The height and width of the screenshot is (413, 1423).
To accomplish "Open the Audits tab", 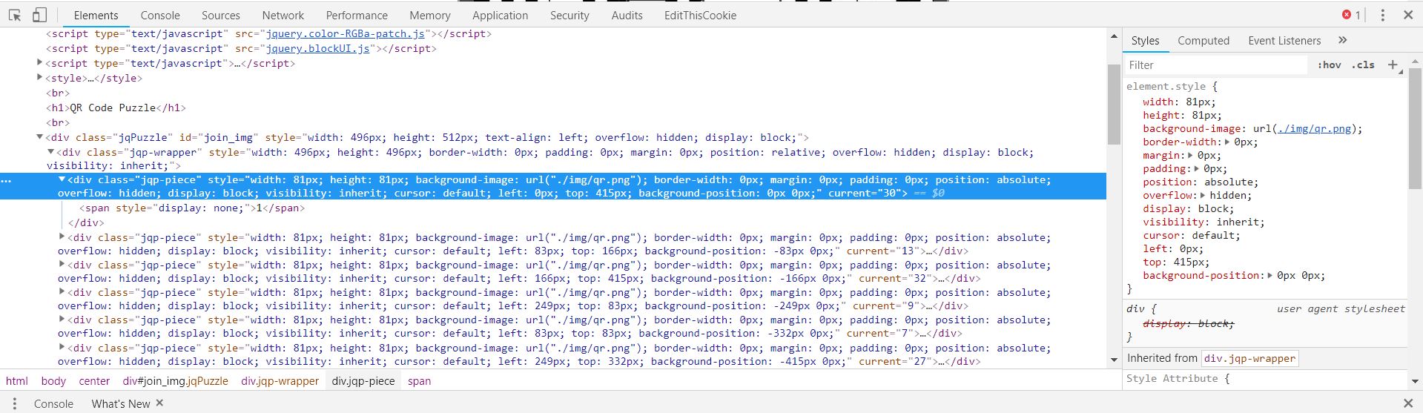I will point(627,15).
